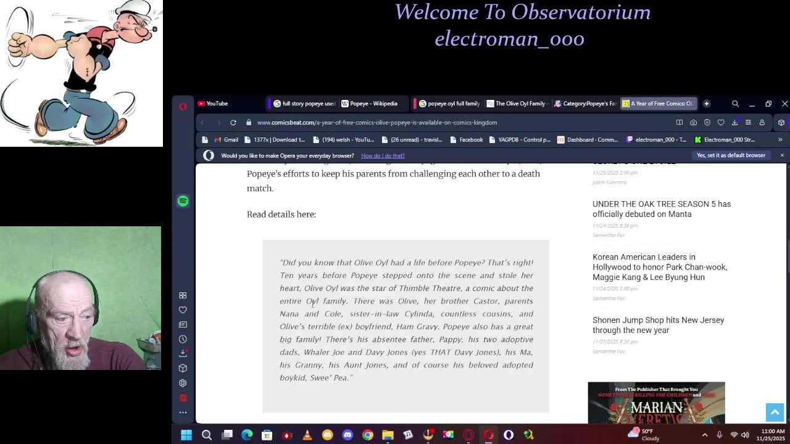The width and height of the screenshot is (790, 444).
Task: Dismiss the default browser prompt bar
Action: [782, 155]
